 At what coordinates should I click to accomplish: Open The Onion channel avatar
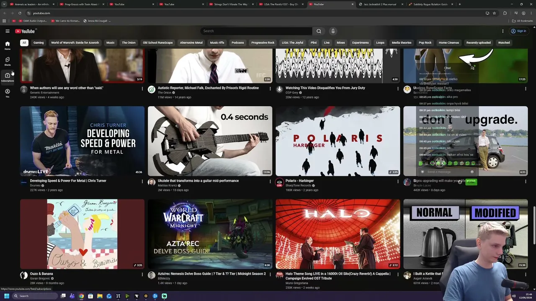[152, 89]
